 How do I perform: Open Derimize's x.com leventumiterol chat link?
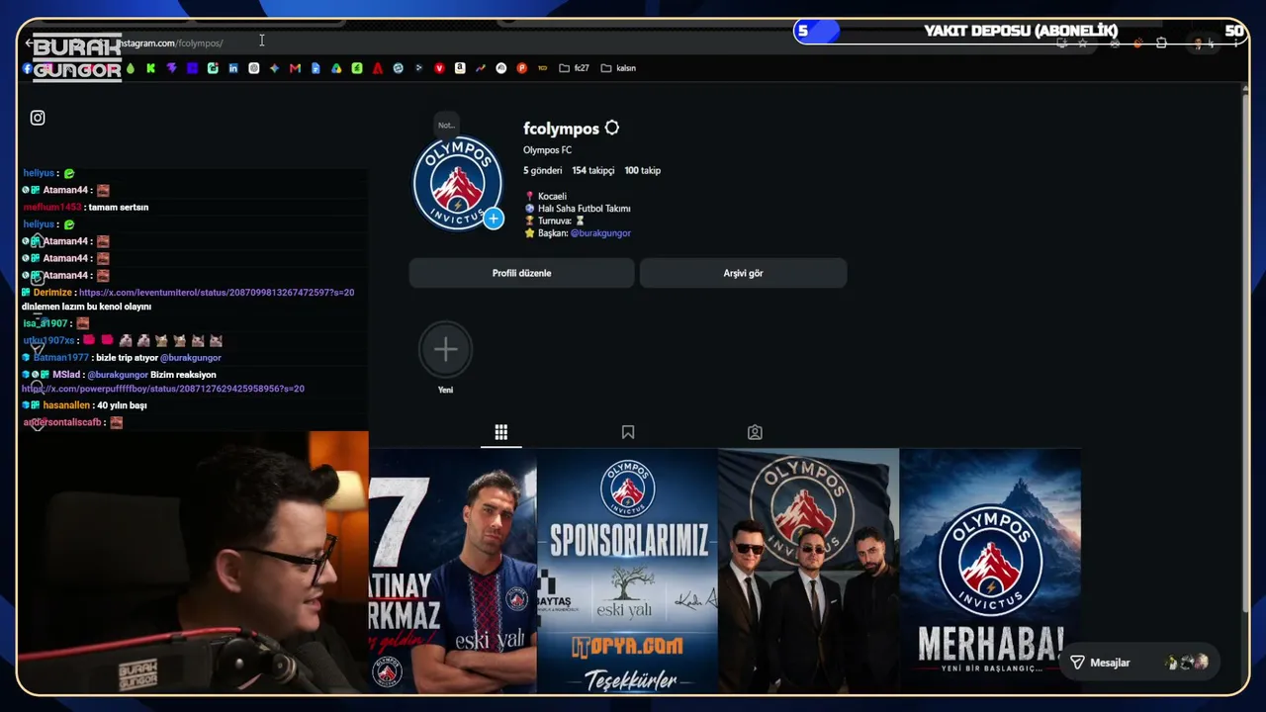tap(217, 293)
